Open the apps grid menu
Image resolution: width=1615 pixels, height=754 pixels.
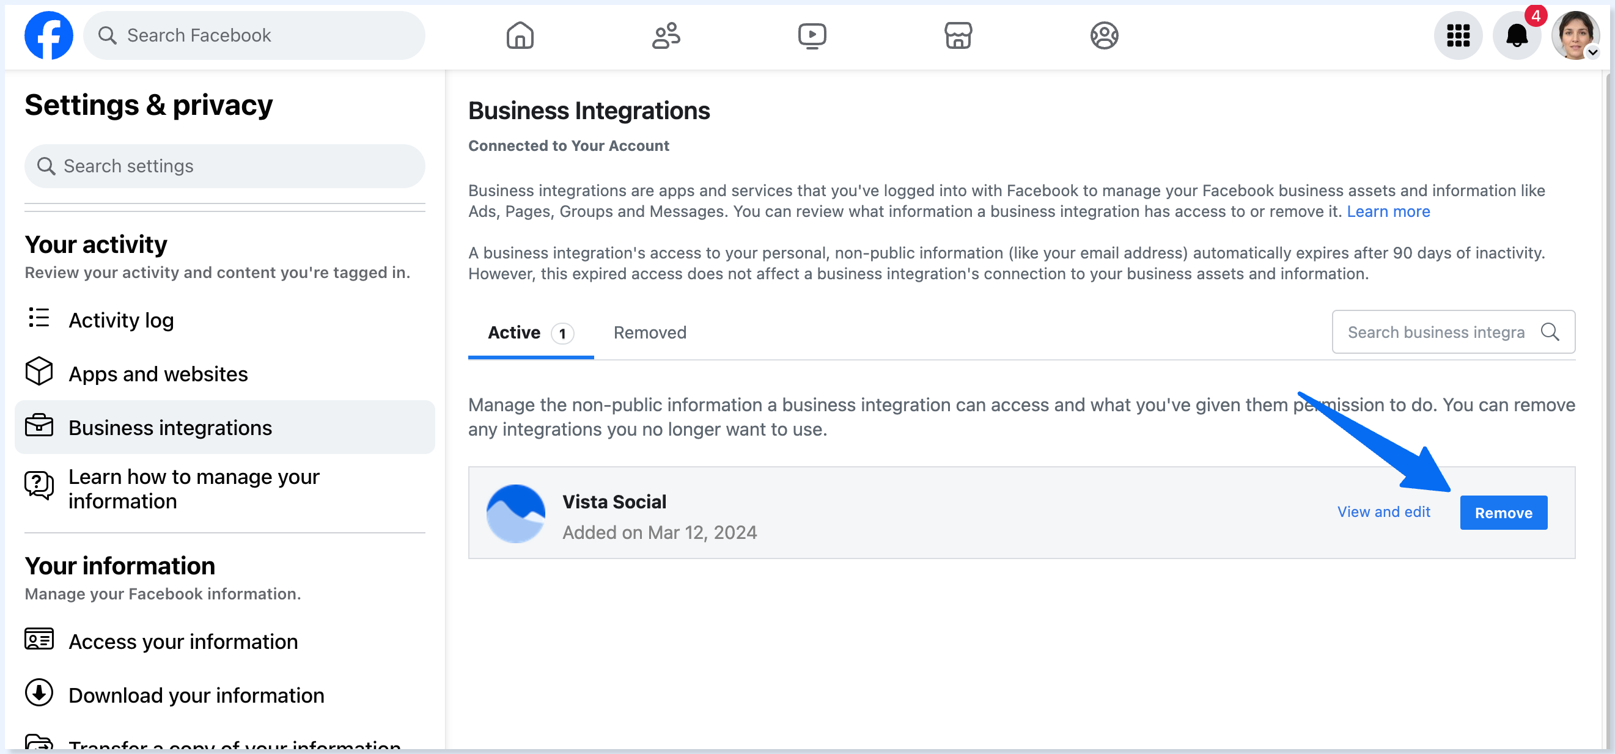pos(1459,35)
